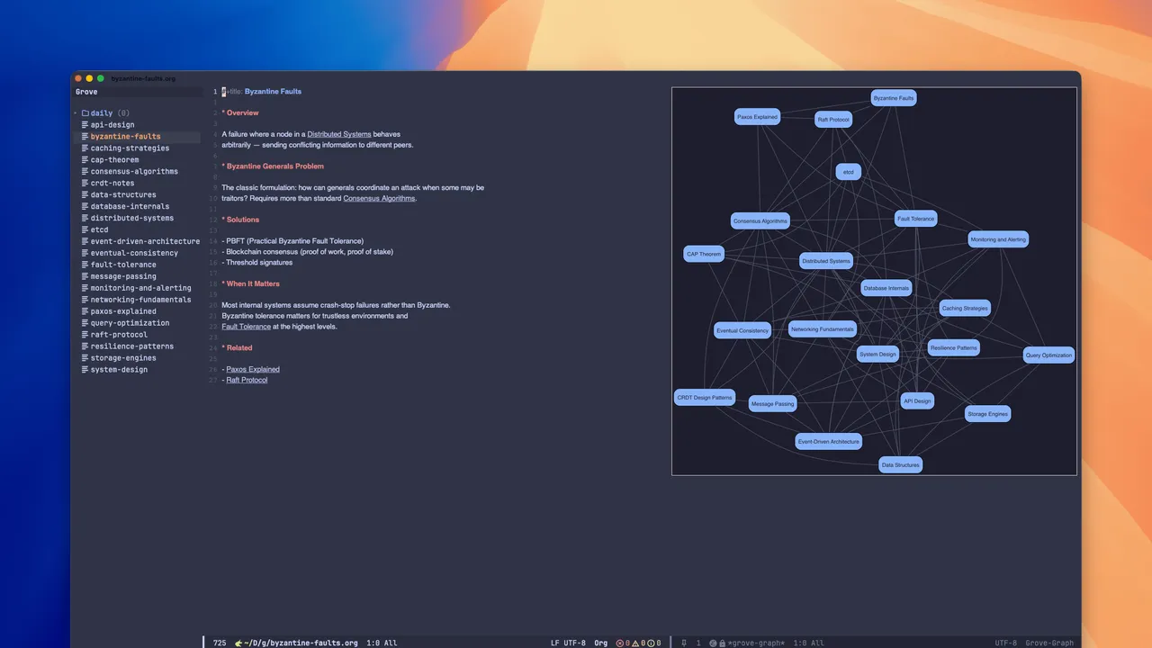
Task: Open byzantine-faults in the sidebar
Action: point(125,137)
